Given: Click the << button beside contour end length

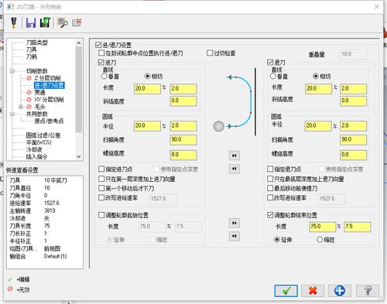Looking at the screenshot, I should (235, 236).
